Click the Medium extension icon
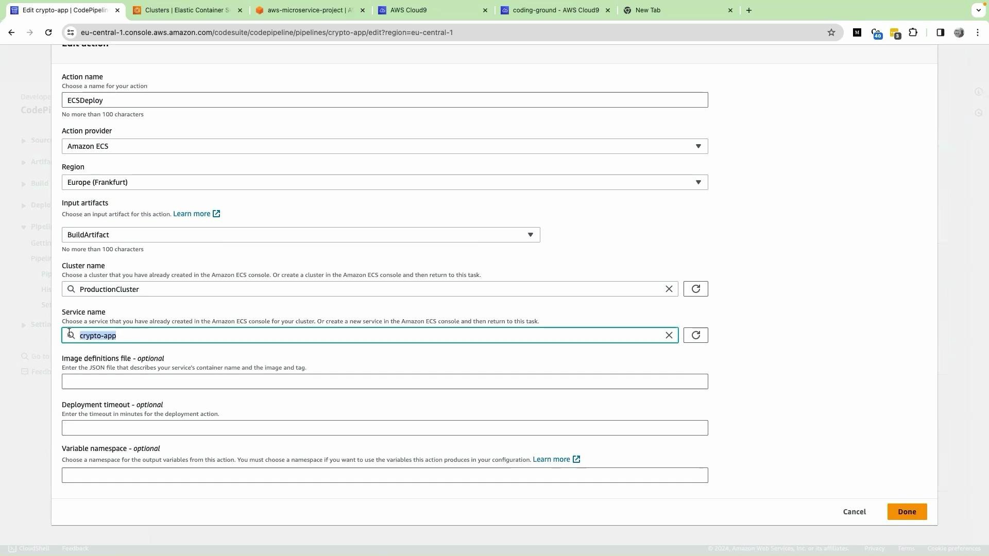 [x=857, y=32]
